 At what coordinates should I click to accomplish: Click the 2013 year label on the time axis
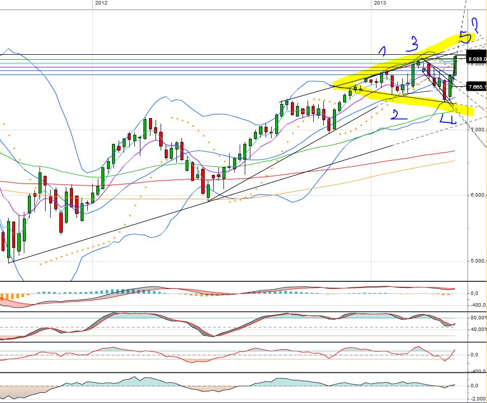380,3
